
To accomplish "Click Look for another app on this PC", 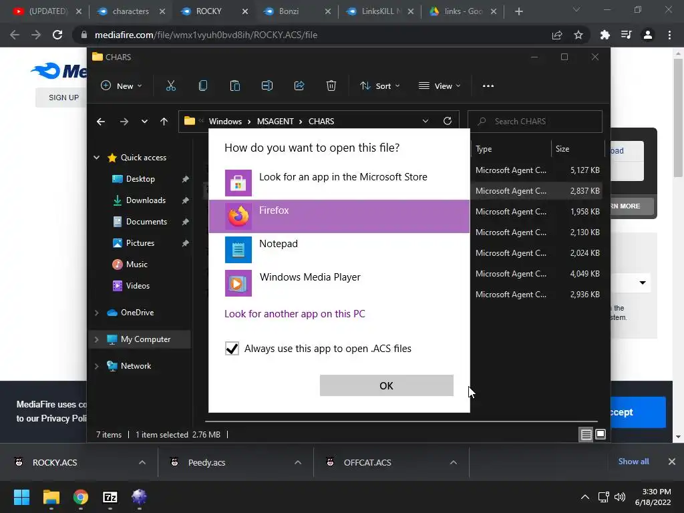I will click(295, 314).
